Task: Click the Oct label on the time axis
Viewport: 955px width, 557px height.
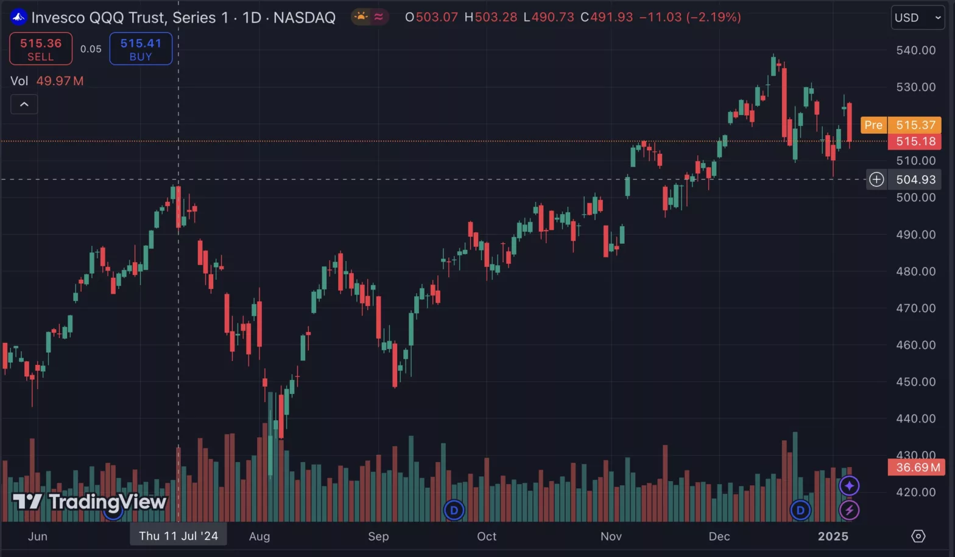Action: [487, 536]
